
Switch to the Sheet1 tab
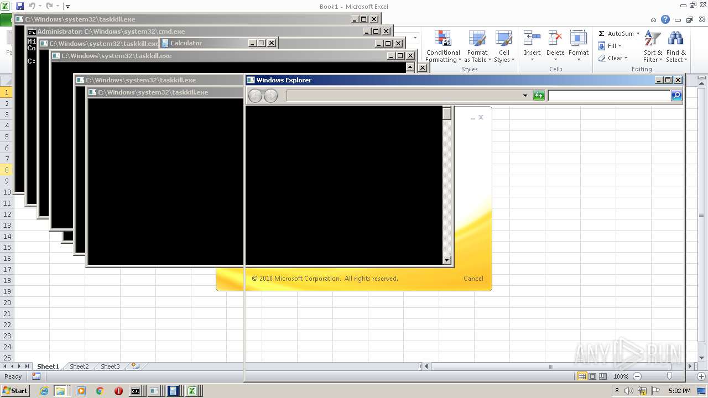coord(48,366)
